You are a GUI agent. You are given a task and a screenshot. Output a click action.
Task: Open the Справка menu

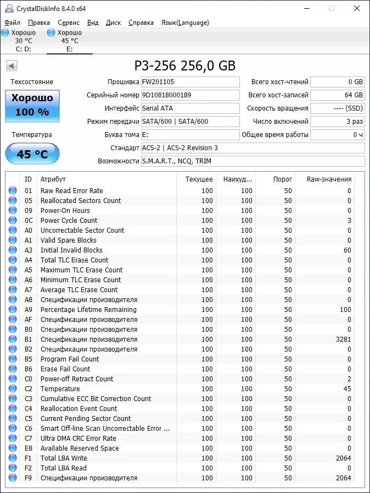(141, 23)
